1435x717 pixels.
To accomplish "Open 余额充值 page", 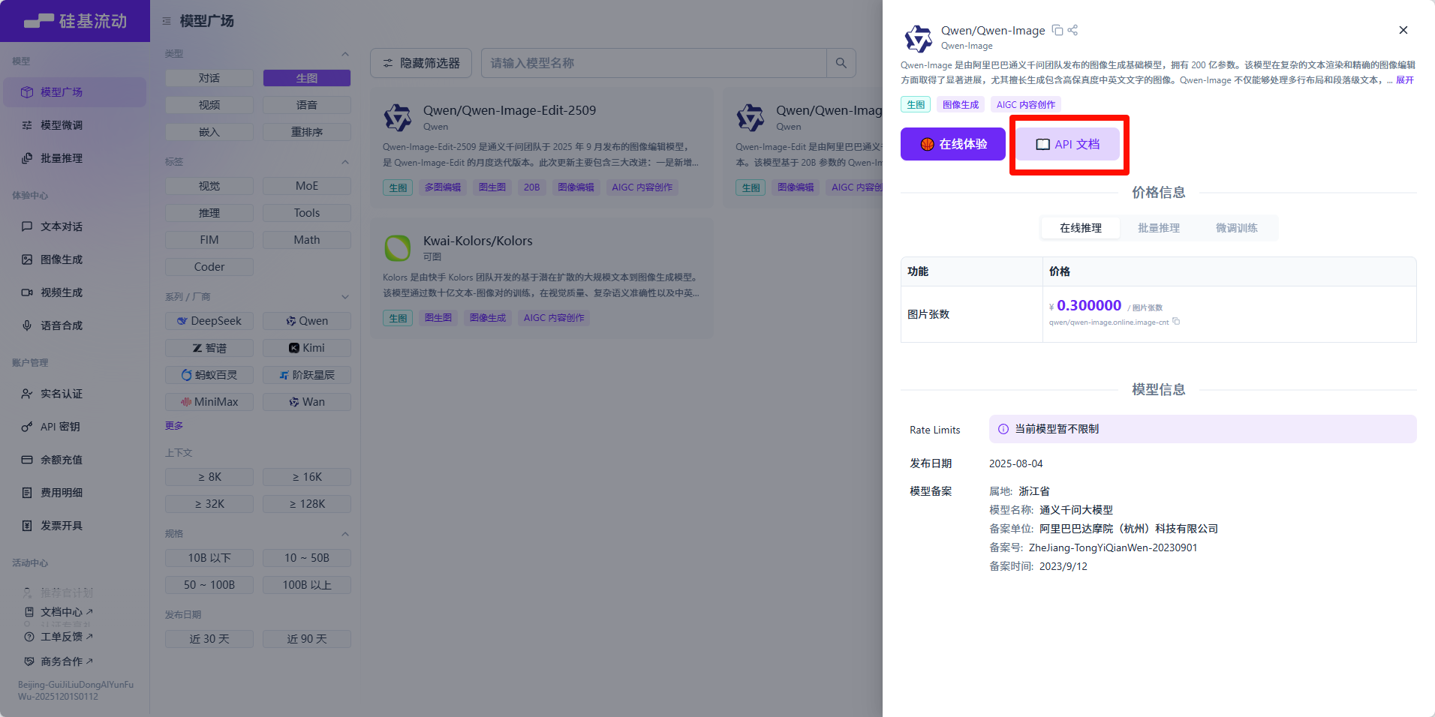I will point(74,460).
